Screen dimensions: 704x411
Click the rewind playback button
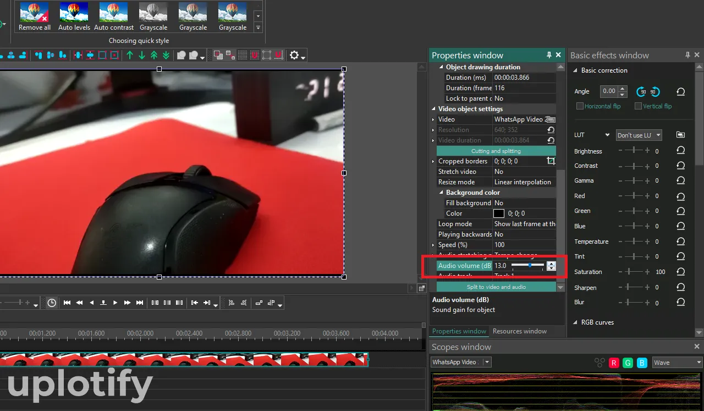coord(79,303)
